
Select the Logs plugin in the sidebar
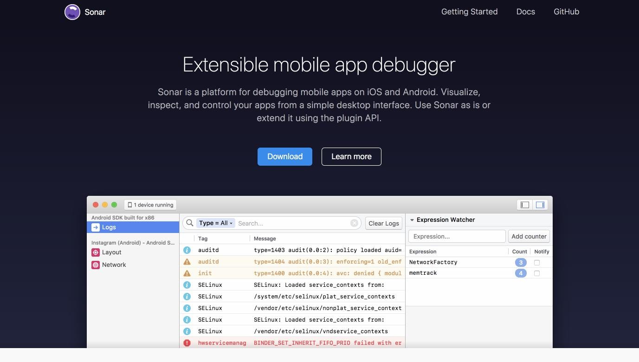tap(109, 227)
